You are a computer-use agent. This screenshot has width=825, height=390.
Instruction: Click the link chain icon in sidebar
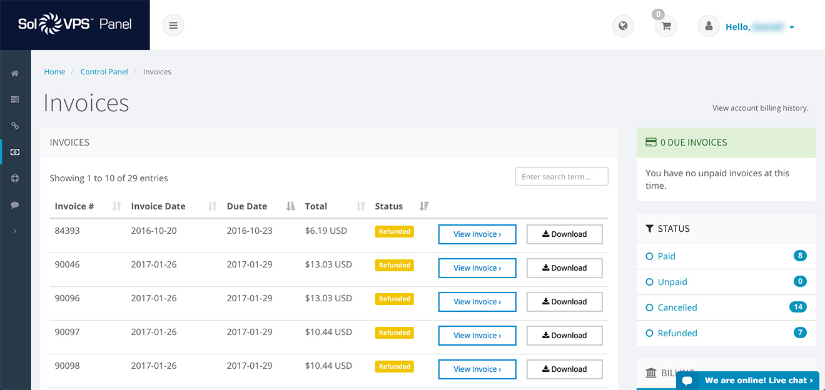coord(15,126)
